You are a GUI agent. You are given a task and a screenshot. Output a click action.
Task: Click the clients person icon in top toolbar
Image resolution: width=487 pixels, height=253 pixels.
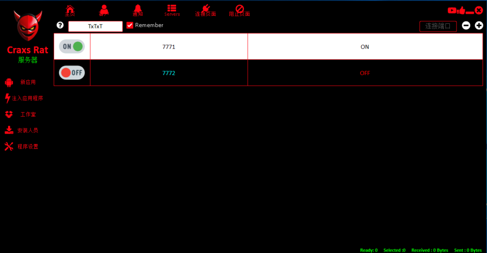[104, 10]
